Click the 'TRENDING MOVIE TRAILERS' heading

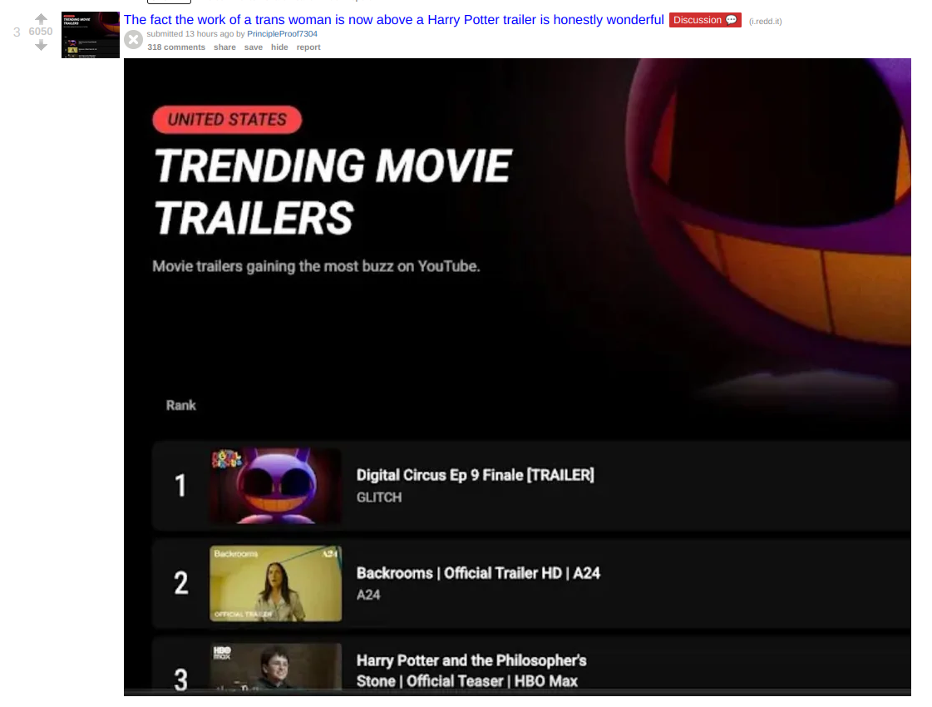(x=333, y=191)
